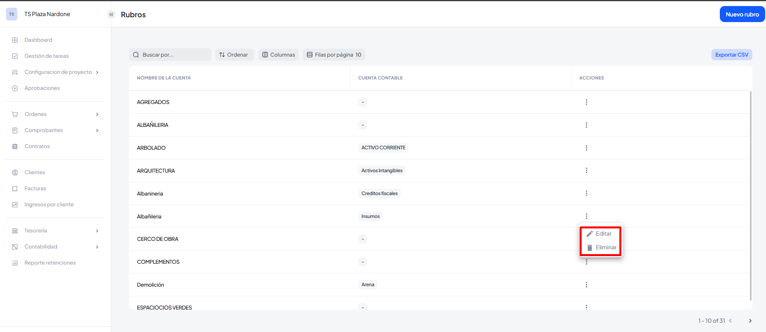Collapse the sidebar with double-chevron icon
The image size is (766, 332).
111,14
